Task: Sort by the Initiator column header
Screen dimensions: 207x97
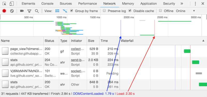Action: [x=78, y=41]
